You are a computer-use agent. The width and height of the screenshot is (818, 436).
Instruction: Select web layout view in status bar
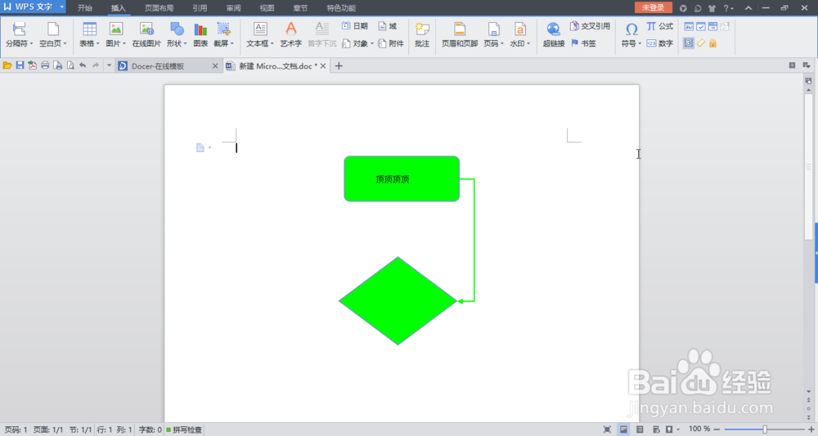(x=656, y=429)
